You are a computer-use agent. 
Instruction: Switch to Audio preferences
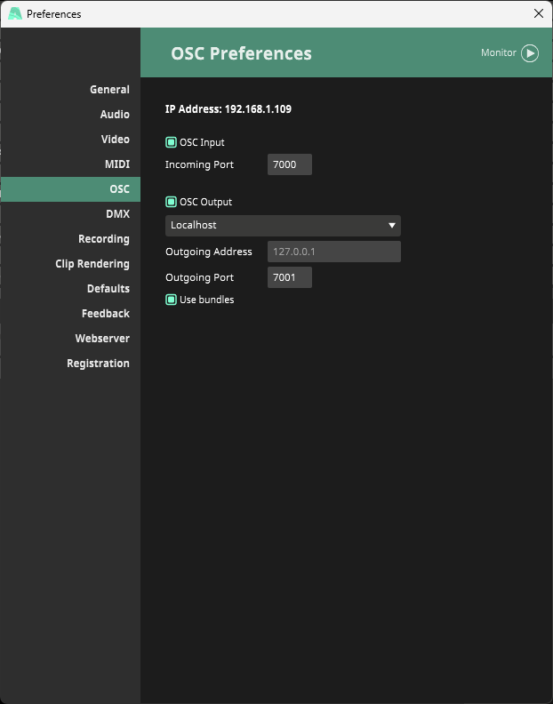[70, 115]
